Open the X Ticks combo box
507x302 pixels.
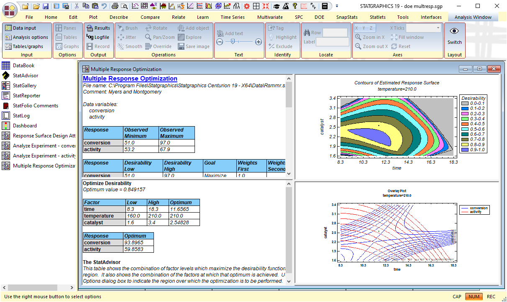pyautogui.click(x=424, y=28)
